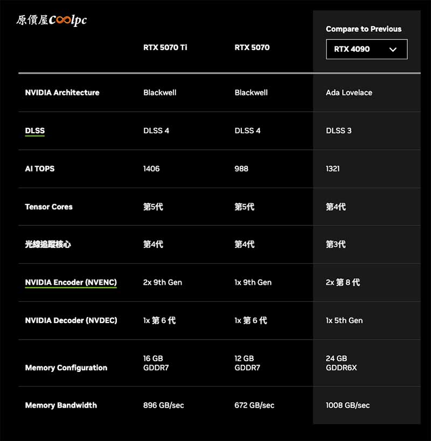Open the RTX 4090 comparison dropdown
Viewport: 431px width, 441px height.
pos(366,49)
